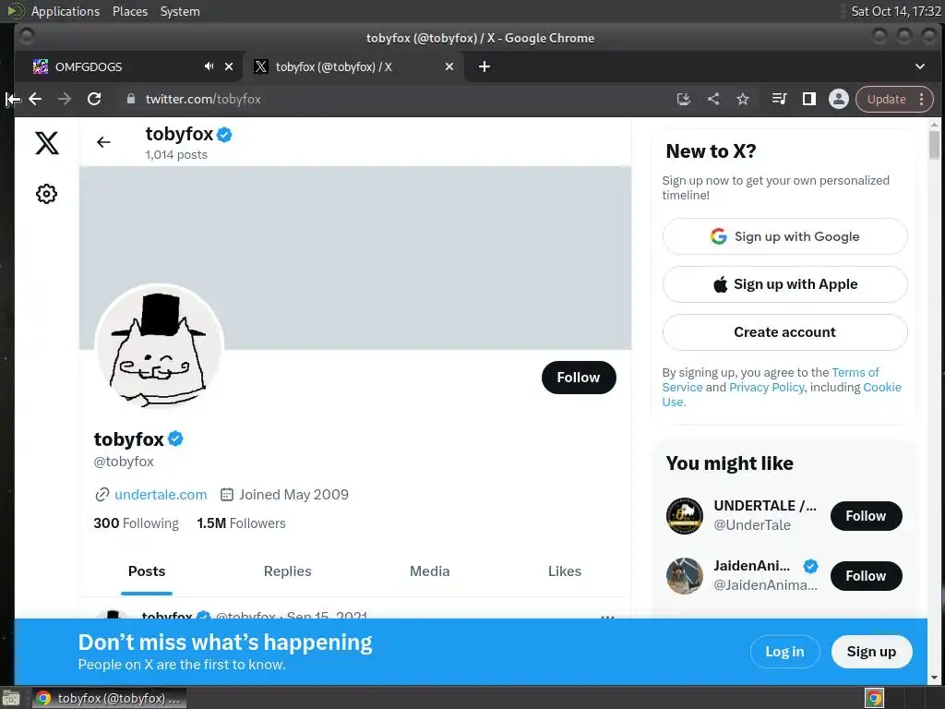Open Chrome three-dot menu
The image size is (945, 709).
tap(922, 99)
